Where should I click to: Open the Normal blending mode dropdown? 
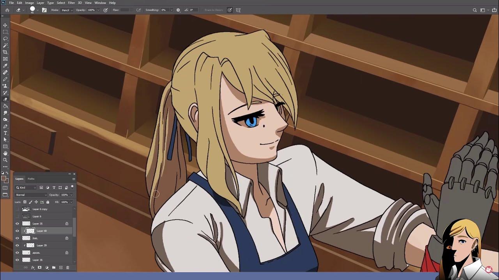[31, 195]
